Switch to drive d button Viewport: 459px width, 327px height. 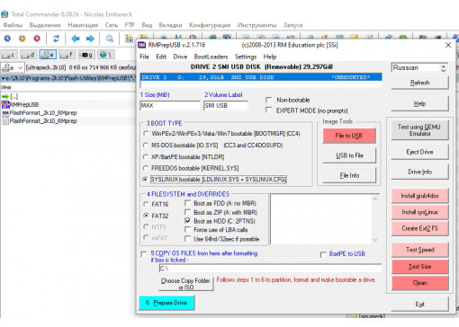pyautogui.click(x=28, y=55)
